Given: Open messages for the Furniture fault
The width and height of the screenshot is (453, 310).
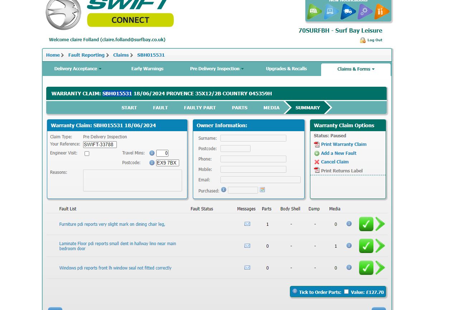Looking at the screenshot, I should (x=247, y=224).
